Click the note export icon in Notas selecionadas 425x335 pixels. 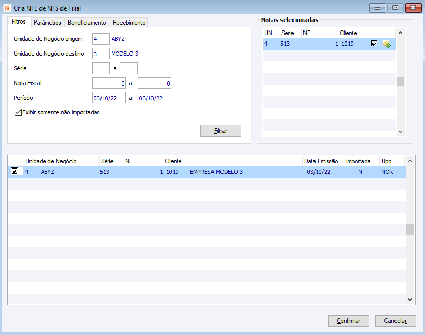click(387, 44)
